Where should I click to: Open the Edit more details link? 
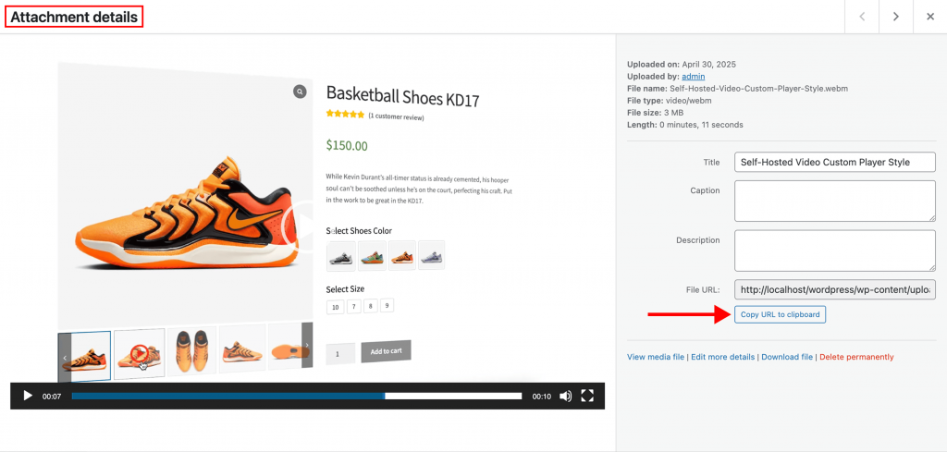click(x=722, y=357)
